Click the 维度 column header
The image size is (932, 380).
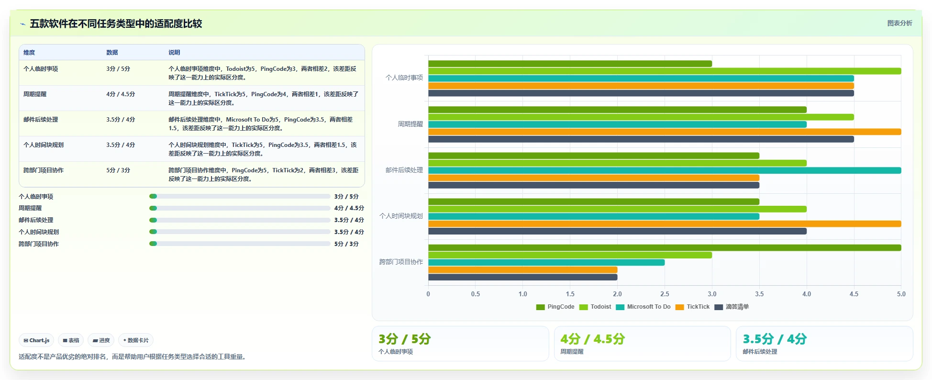[29, 53]
